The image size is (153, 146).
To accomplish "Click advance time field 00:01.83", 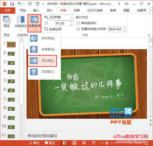I will [115, 29].
